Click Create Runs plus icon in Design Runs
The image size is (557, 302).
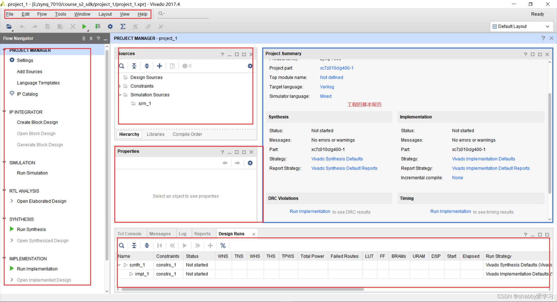(x=210, y=246)
